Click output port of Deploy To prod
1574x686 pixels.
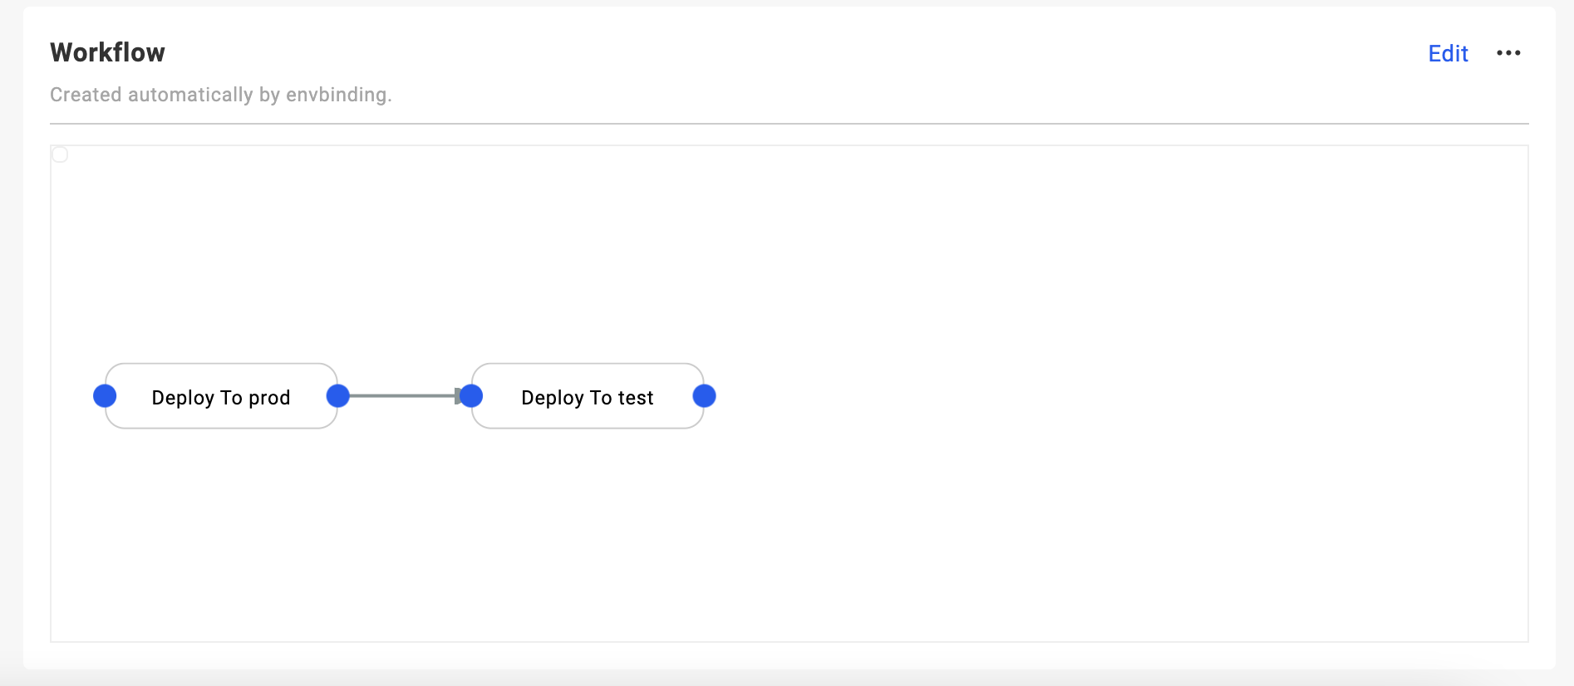(338, 396)
